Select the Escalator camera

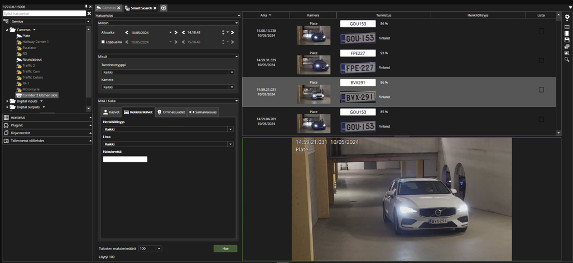pos(29,47)
